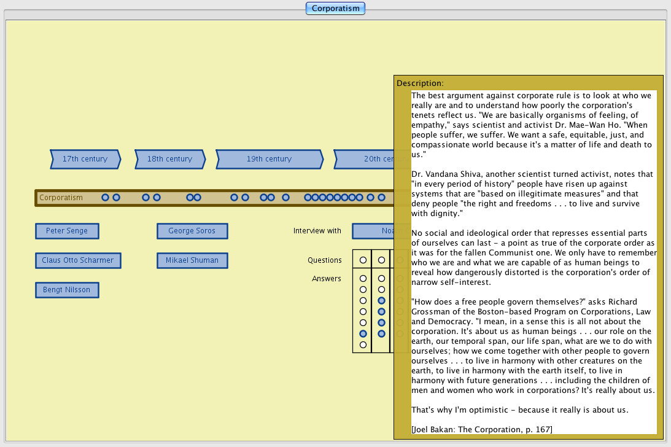Click the first timeline dot after the Corporatism label
Screen dimensions: 671x447
coord(105,198)
